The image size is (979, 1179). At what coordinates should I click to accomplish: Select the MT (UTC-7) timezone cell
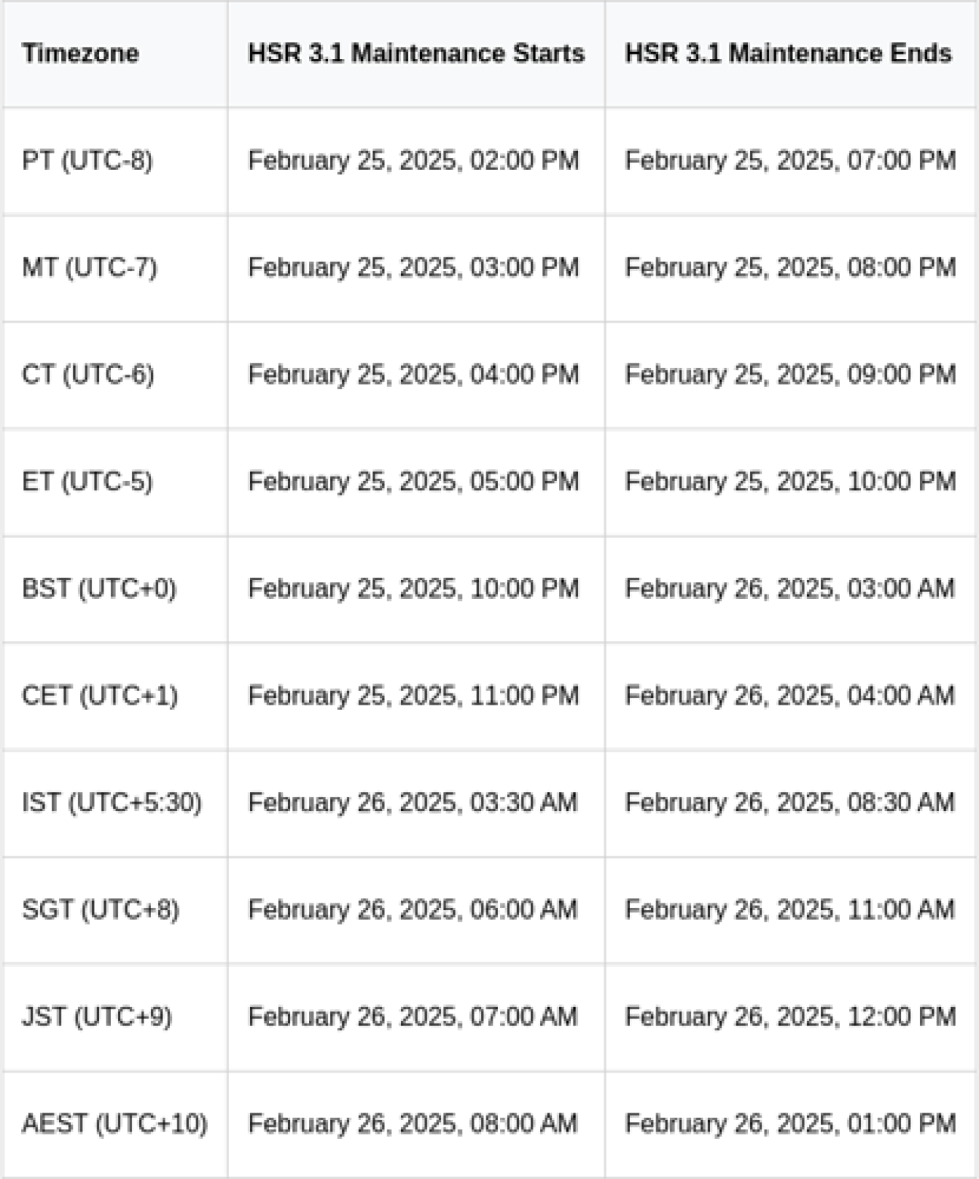point(90,268)
